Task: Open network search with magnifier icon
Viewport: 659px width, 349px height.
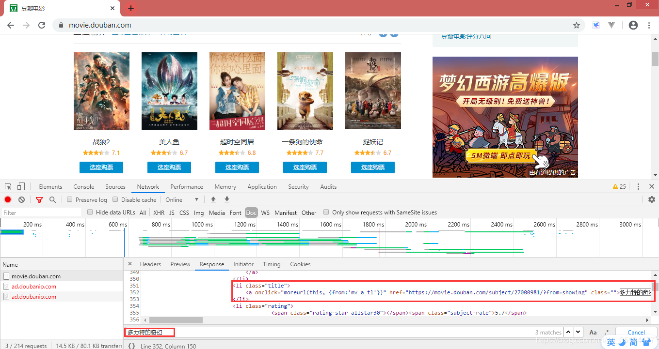Action: [52, 199]
